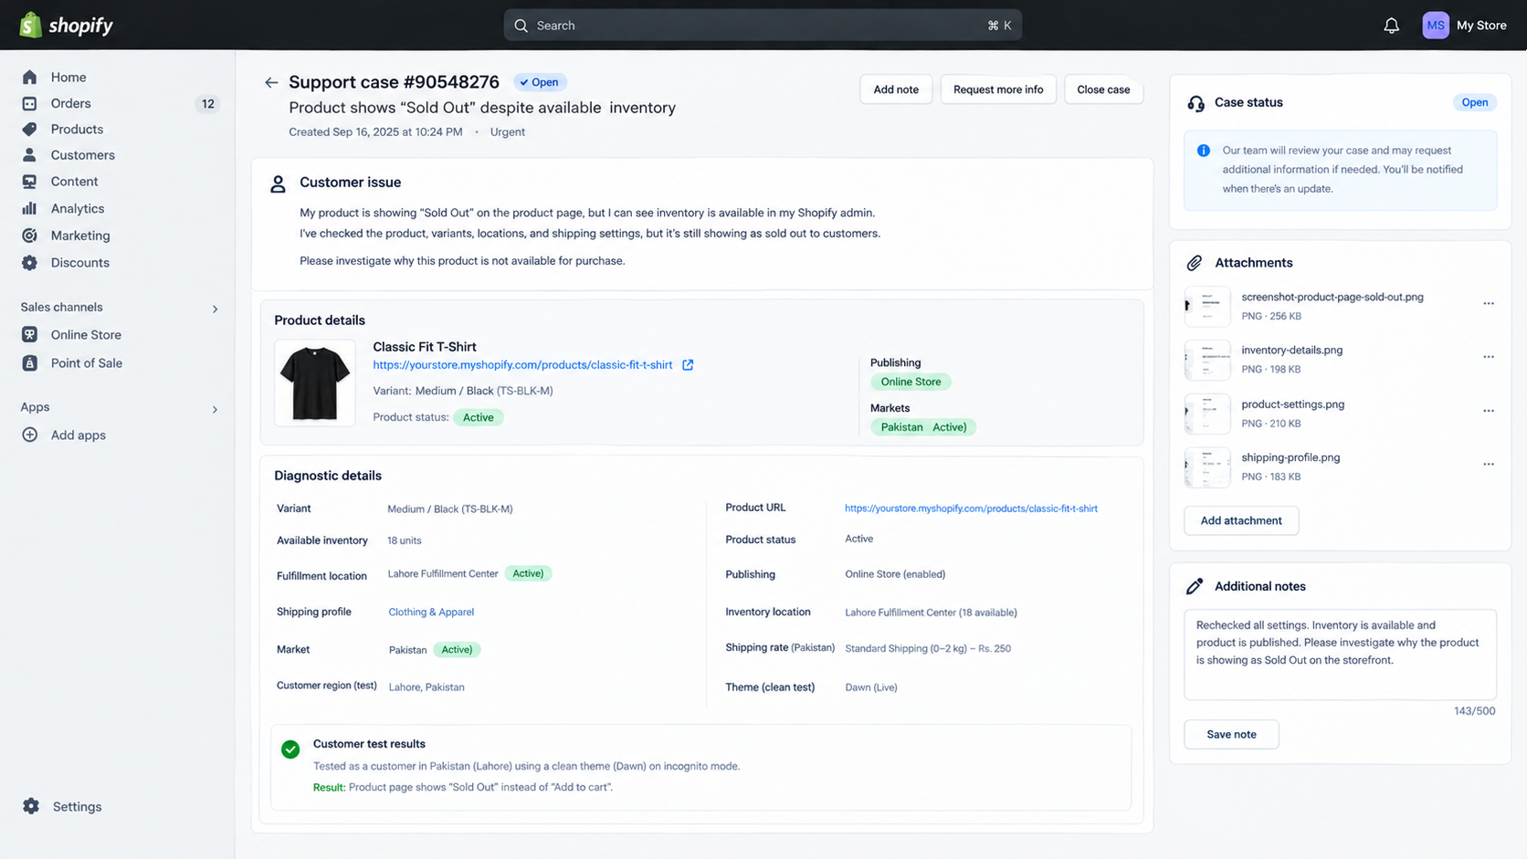The image size is (1527, 859).
Task: Click the Add note button
Action: 896,89
